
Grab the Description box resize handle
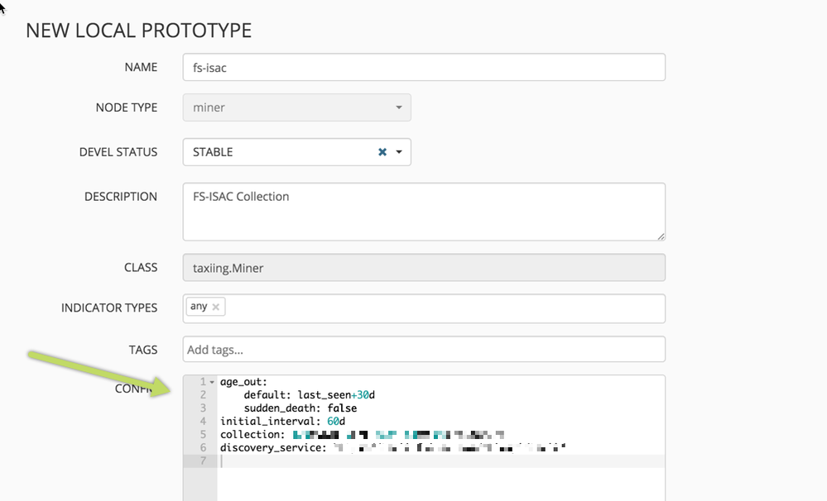point(661,236)
